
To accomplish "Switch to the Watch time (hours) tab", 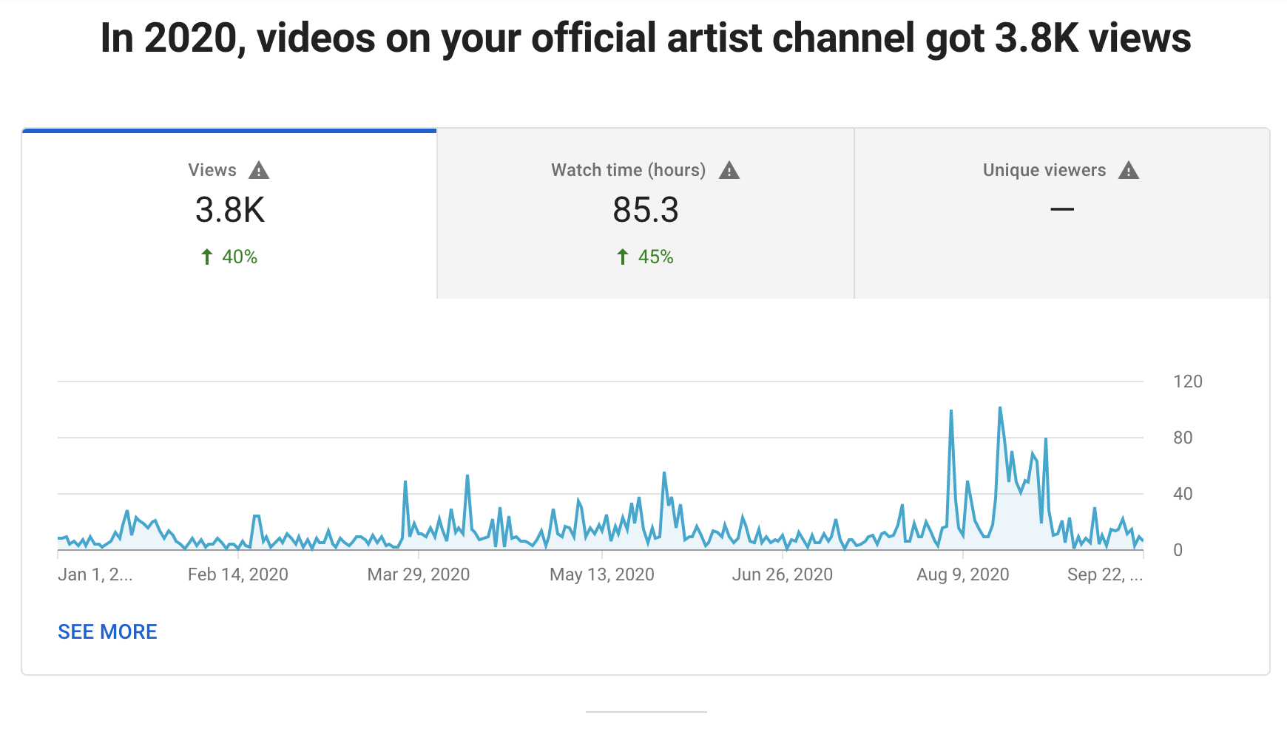I will point(628,170).
